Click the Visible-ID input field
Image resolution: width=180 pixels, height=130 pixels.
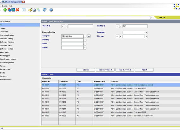pos(135,26)
